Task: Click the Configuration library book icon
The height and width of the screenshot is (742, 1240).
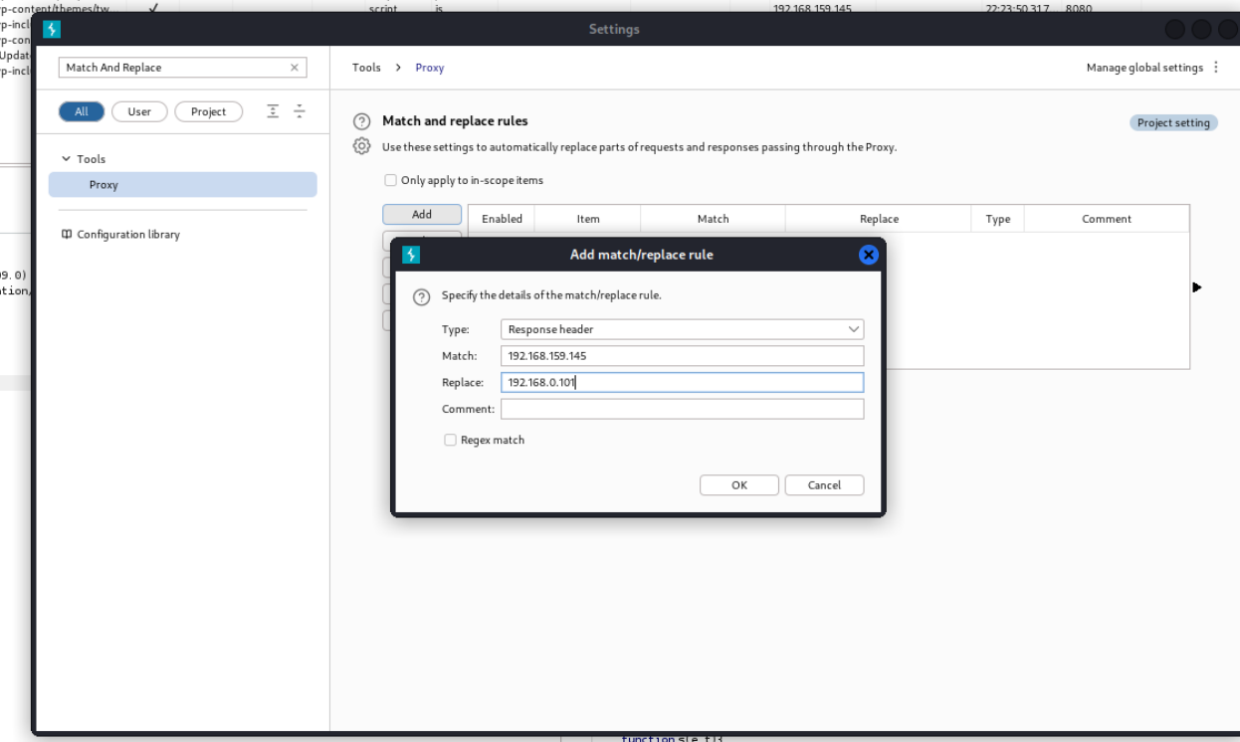Action: pyautogui.click(x=67, y=235)
